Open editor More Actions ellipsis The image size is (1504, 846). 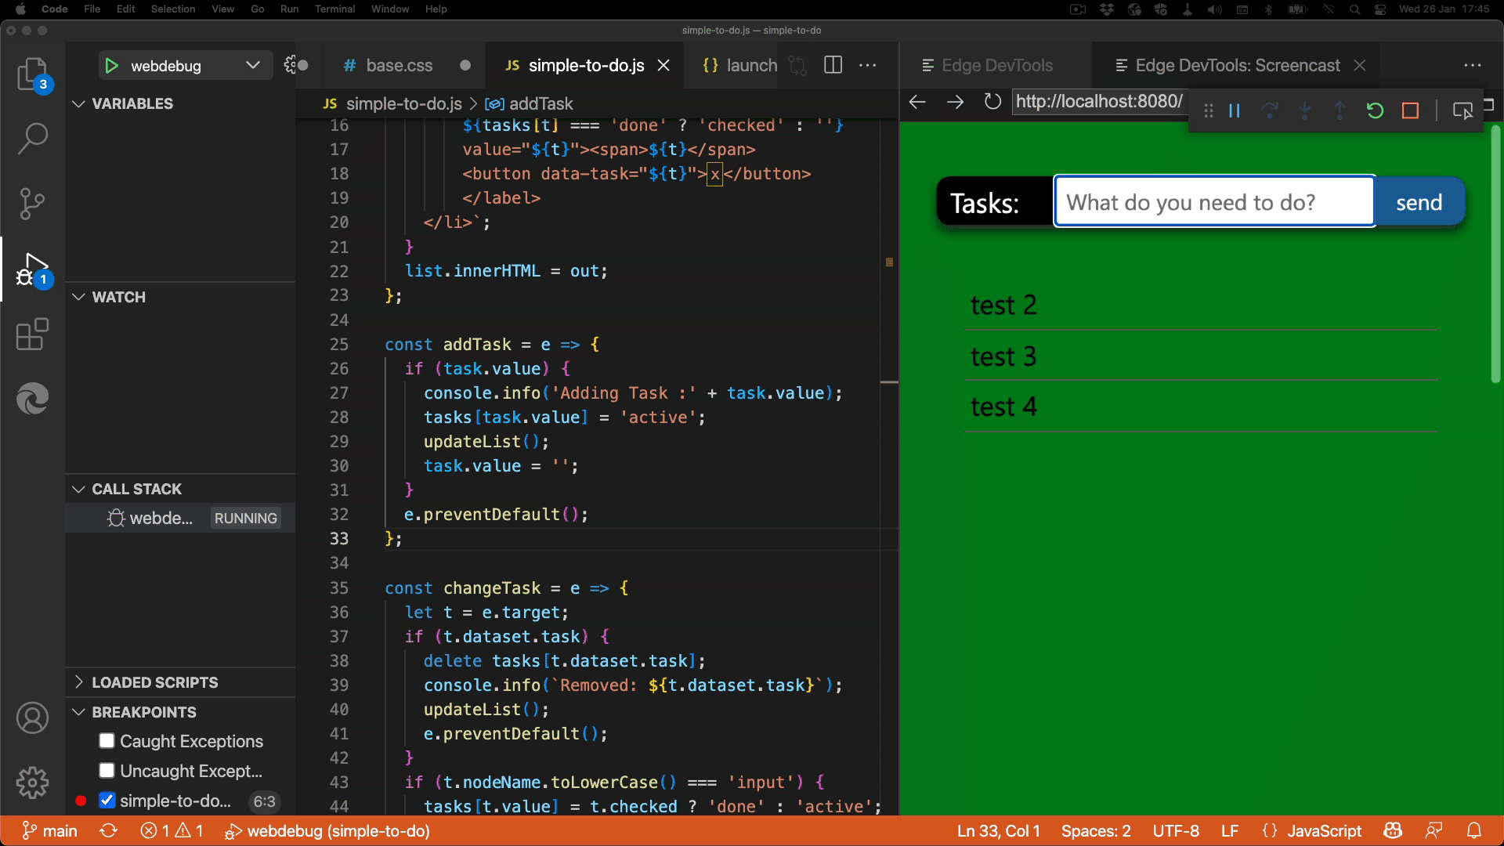click(868, 65)
